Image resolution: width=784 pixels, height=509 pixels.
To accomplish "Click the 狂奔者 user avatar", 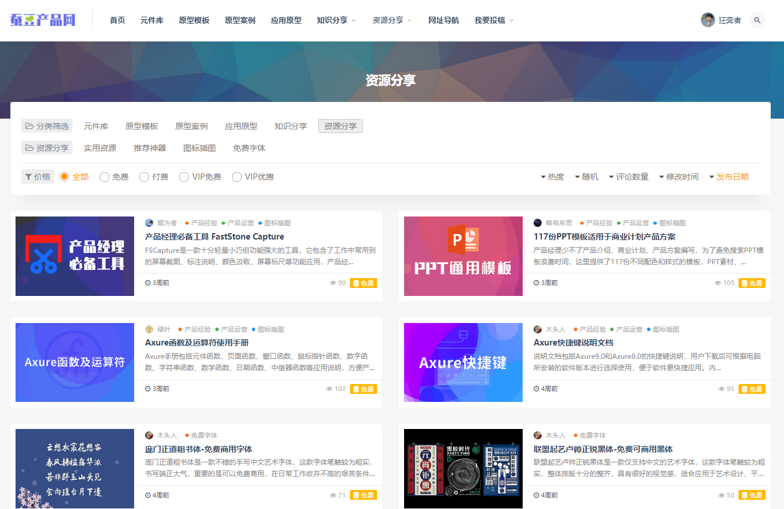I will [708, 20].
